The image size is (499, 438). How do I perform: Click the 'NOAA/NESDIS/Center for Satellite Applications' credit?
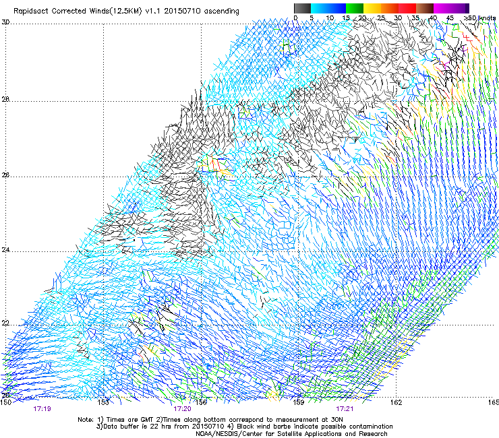click(x=291, y=434)
